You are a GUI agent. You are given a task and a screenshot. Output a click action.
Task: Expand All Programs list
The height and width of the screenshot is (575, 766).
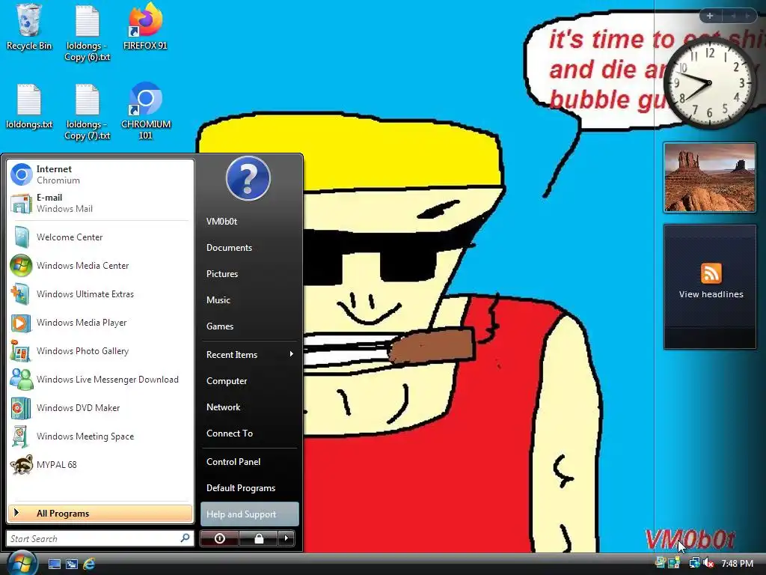click(x=100, y=514)
